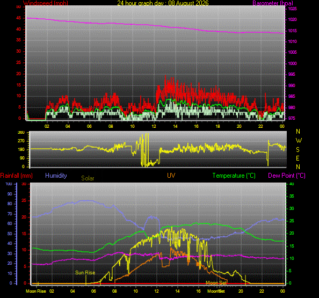319x298 pixels.
Task: Click the 1015 barometer scale value
Action: click(292, 31)
